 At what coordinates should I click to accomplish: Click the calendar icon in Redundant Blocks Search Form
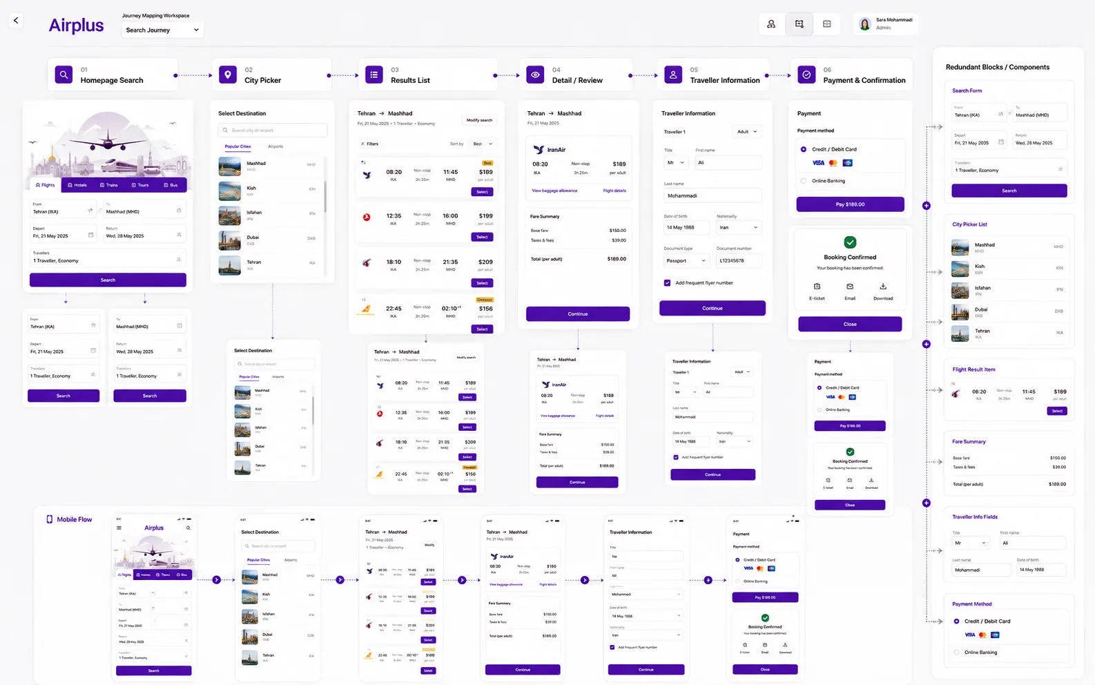click(1001, 143)
